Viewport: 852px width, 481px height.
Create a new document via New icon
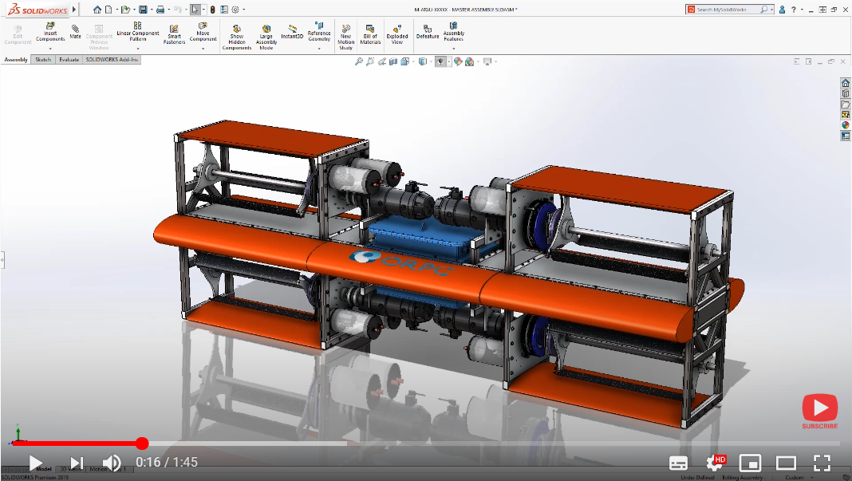pos(108,10)
